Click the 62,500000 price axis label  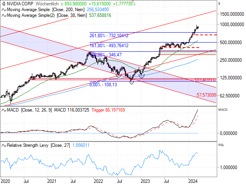click(x=229, y=95)
